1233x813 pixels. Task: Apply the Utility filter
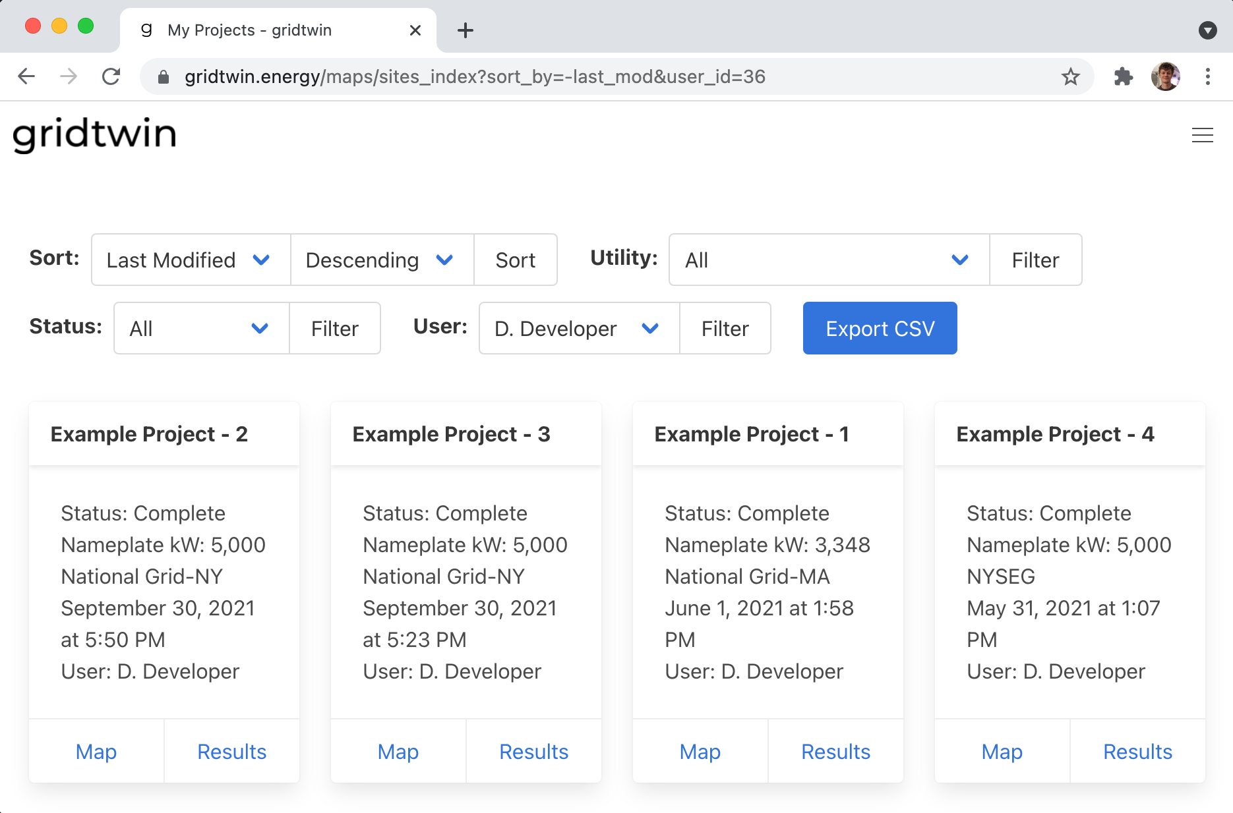point(1035,260)
